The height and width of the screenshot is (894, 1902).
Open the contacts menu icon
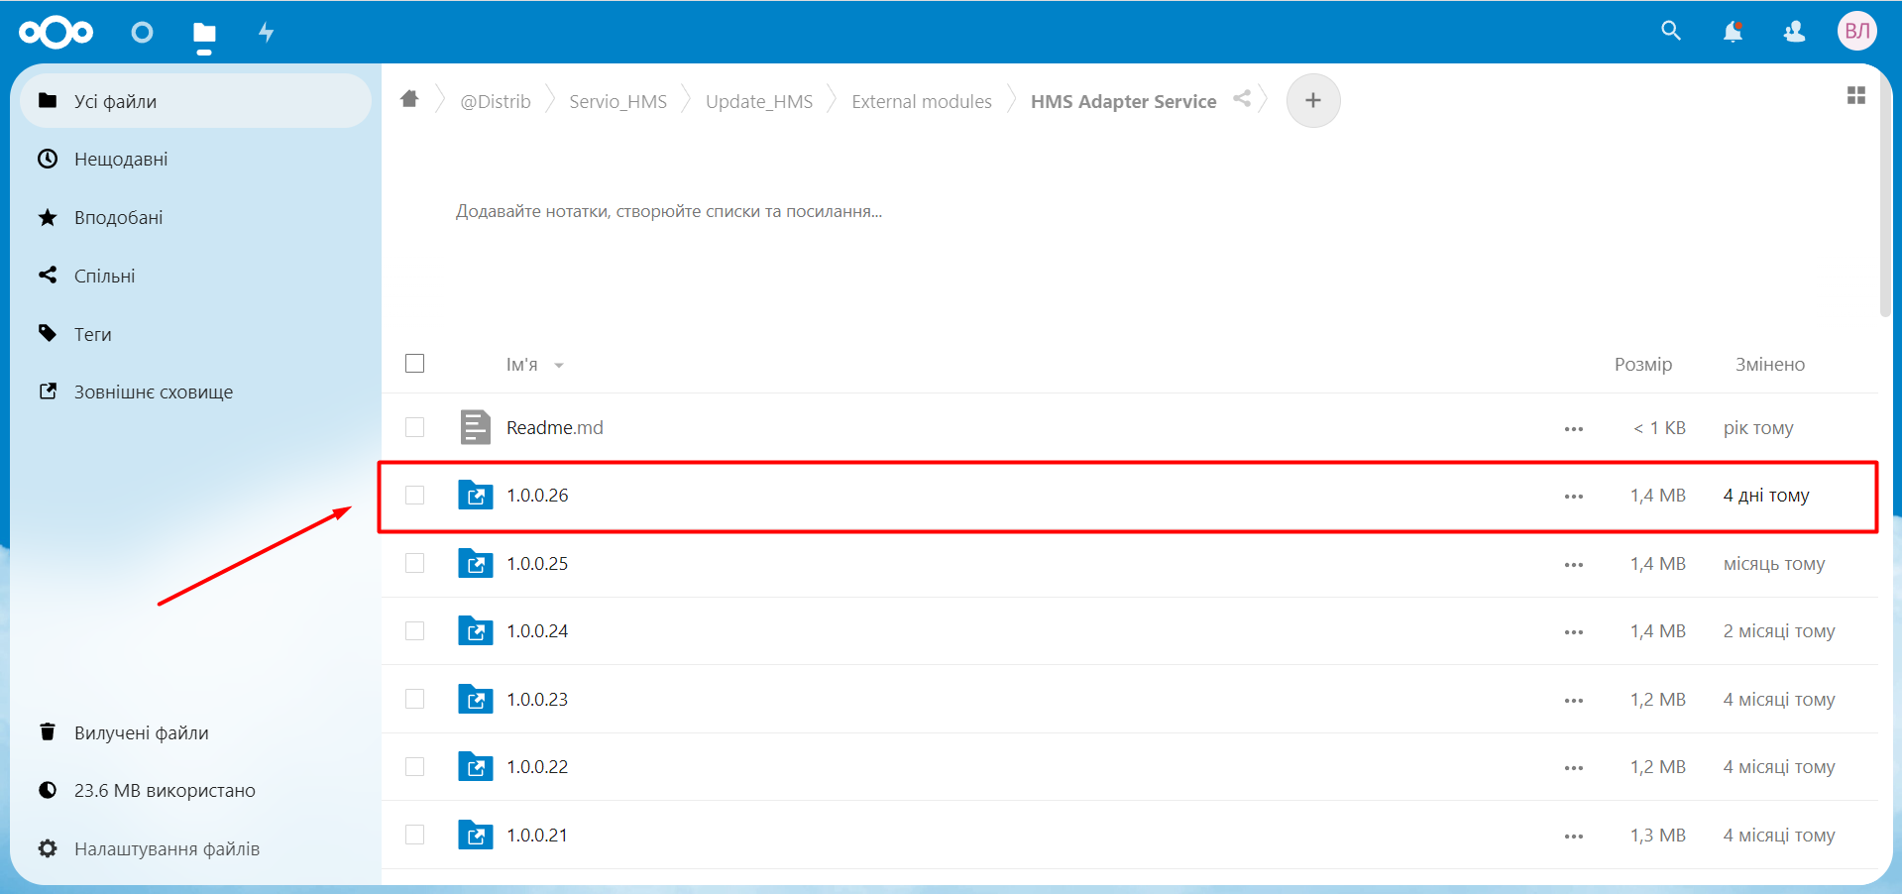pos(1794,32)
